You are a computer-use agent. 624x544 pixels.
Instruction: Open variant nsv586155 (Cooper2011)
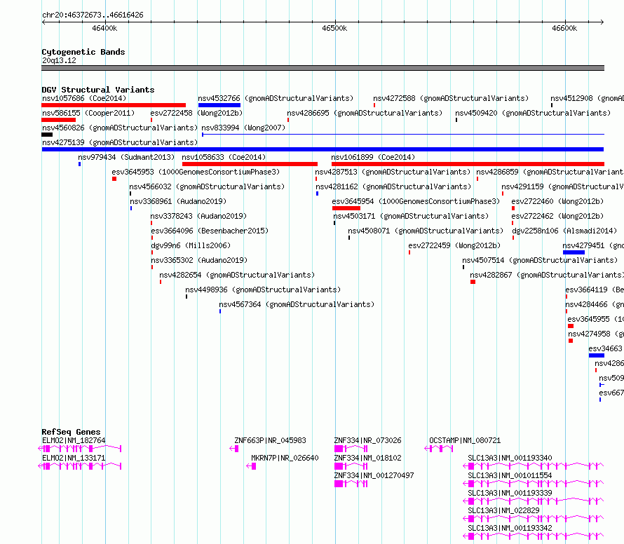[88, 113]
